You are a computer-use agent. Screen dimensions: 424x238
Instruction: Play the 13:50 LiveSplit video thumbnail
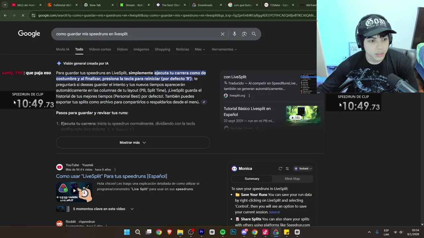pos(74,192)
